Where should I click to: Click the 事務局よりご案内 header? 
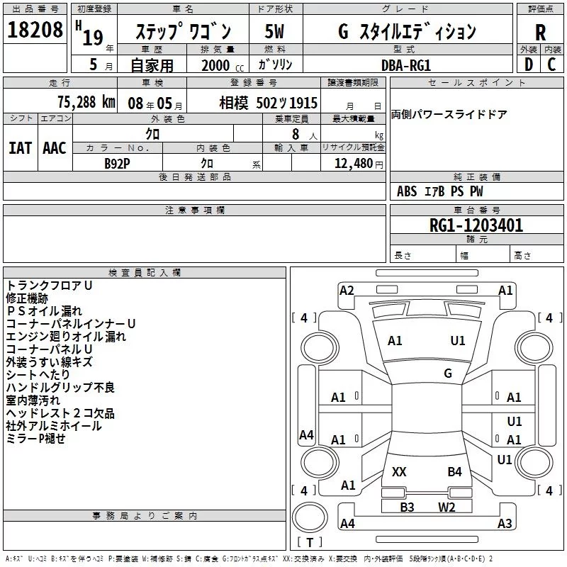coord(145,516)
